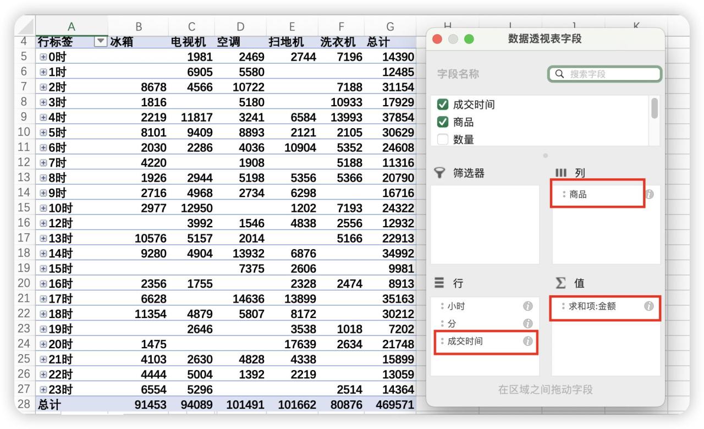704x429 pixels.
Task: Open info for 求和项:金额 value field
Action: pos(648,306)
